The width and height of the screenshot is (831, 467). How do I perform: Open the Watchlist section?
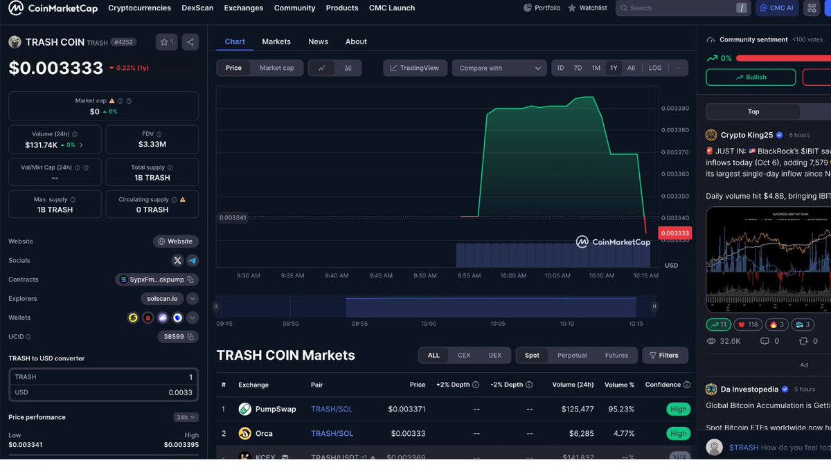point(587,8)
